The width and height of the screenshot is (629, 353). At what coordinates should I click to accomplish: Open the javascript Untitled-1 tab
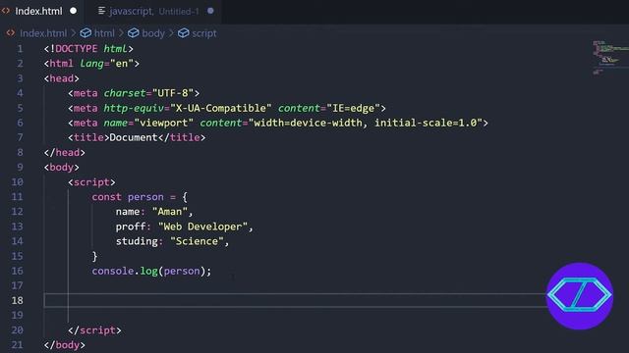click(x=154, y=11)
